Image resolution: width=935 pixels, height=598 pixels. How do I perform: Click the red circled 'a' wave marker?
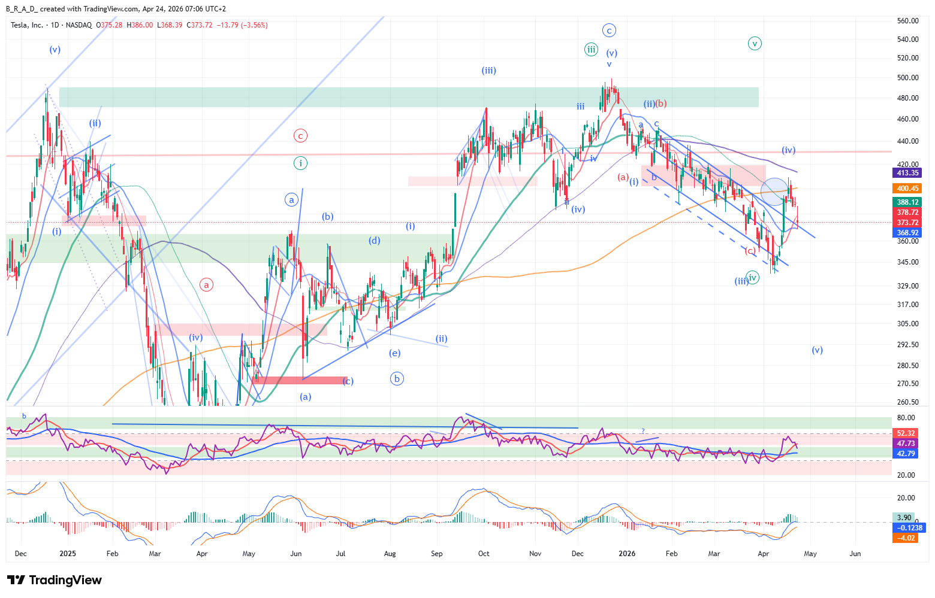point(206,285)
